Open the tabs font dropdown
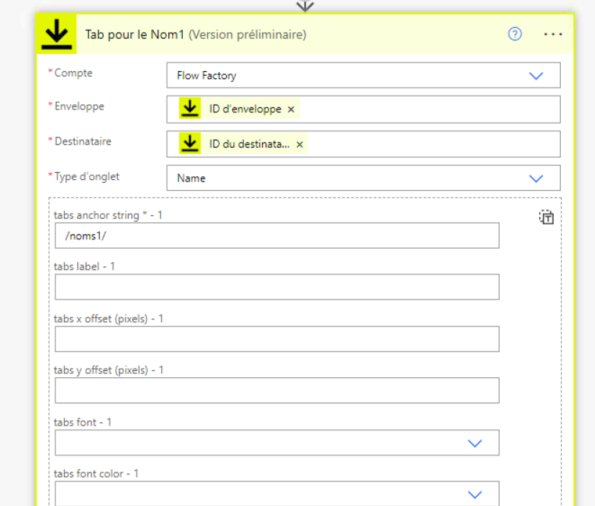This screenshot has width=595, height=506. [475, 443]
